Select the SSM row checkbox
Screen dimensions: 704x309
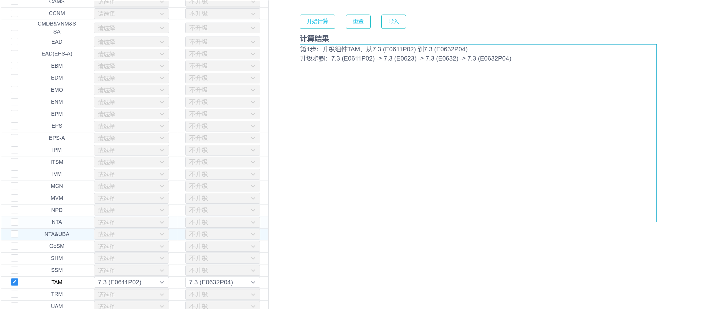click(x=15, y=270)
